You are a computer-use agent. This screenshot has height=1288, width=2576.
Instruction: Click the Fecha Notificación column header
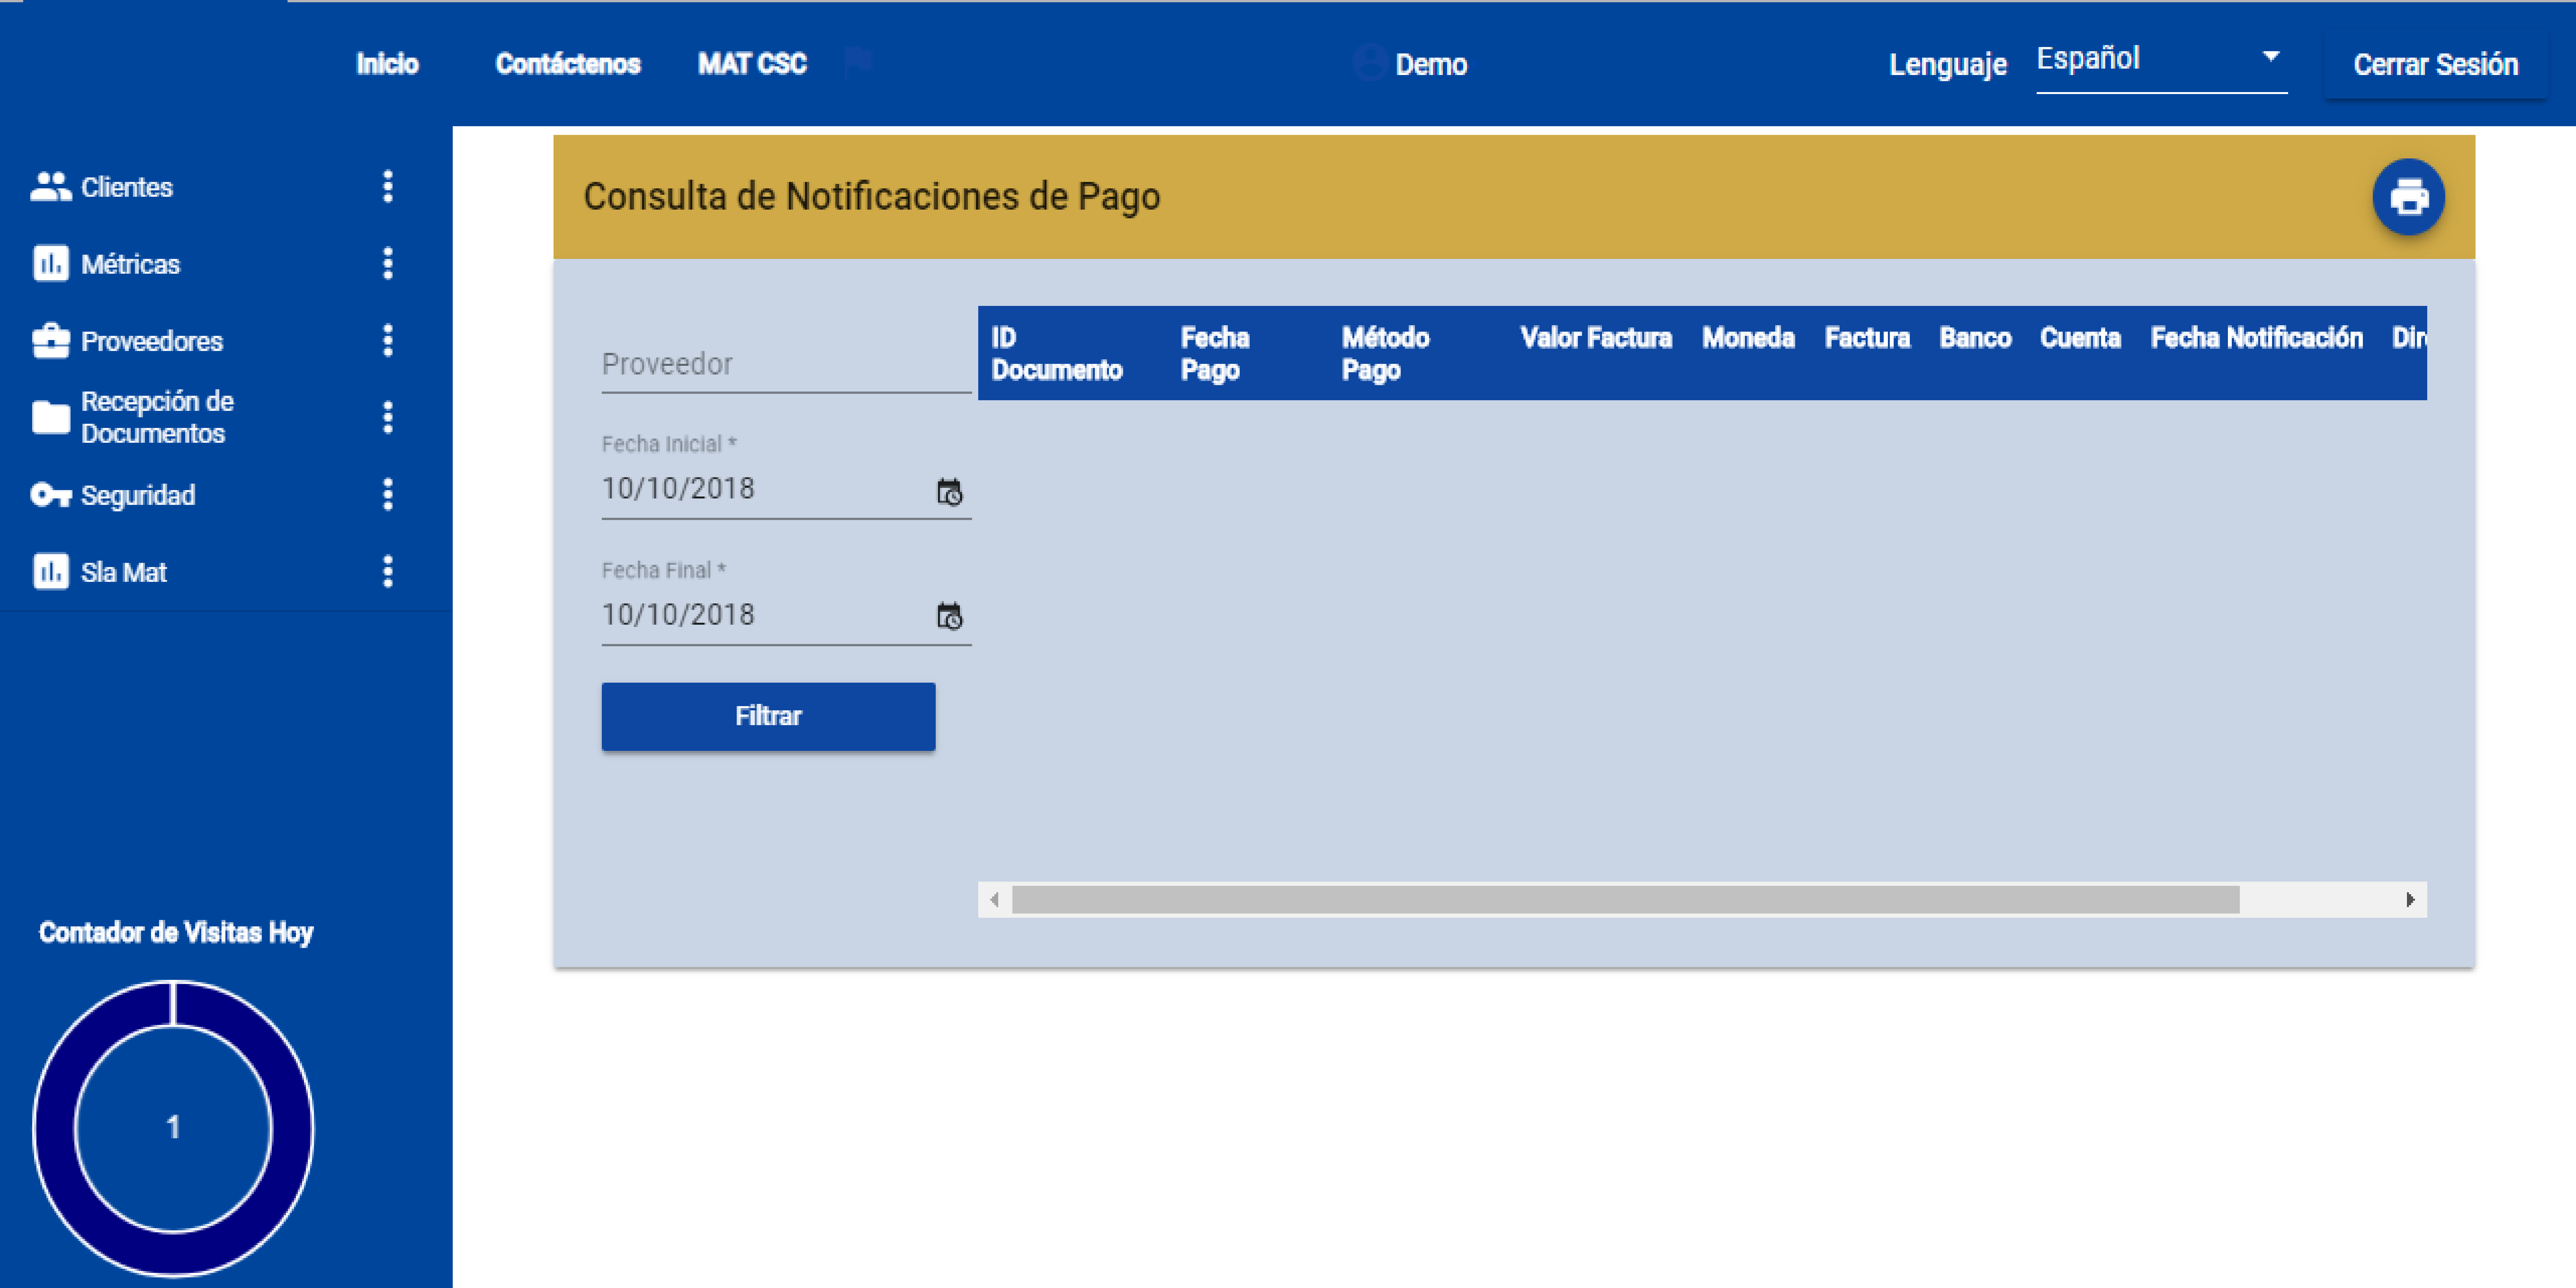coord(2257,338)
